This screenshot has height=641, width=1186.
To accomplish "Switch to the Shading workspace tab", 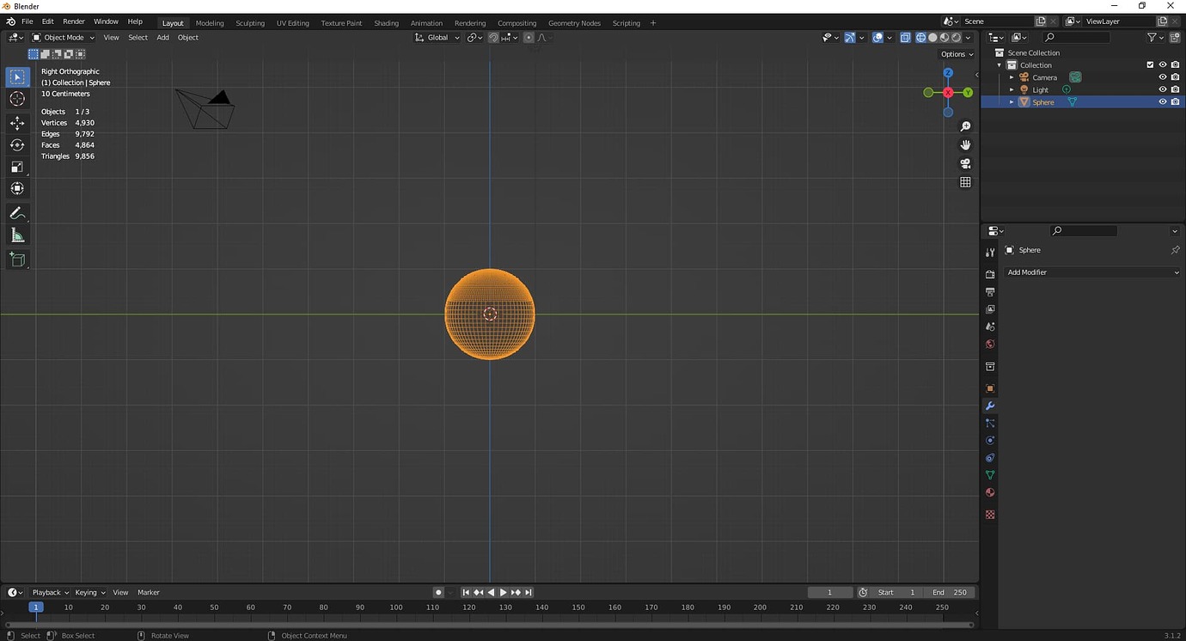I will (x=386, y=22).
